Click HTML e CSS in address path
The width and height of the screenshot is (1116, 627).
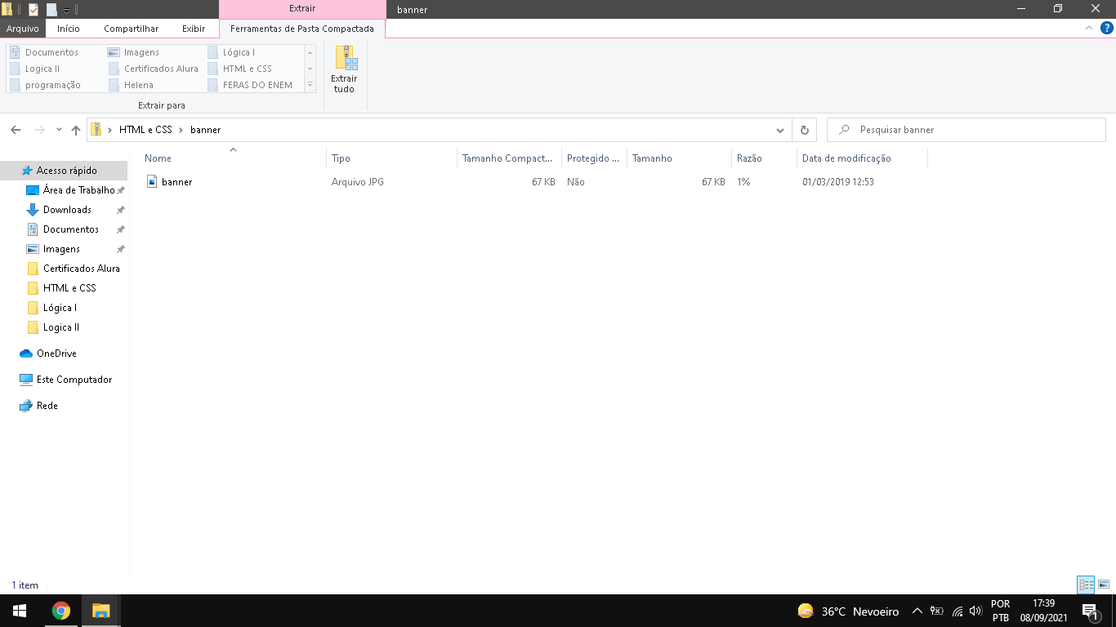[x=145, y=130]
